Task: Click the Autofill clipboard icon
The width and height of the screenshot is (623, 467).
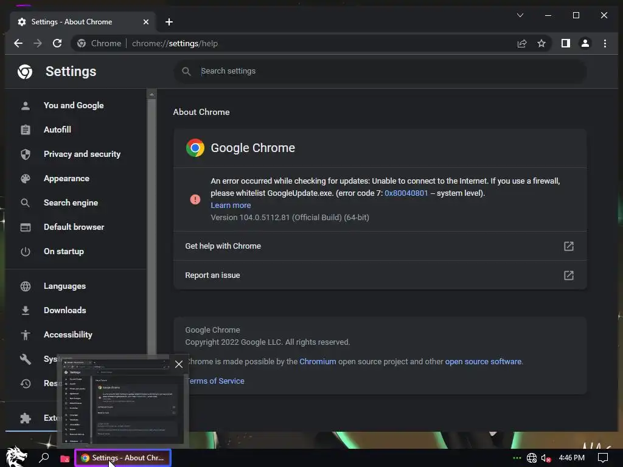Action: tap(26, 130)
